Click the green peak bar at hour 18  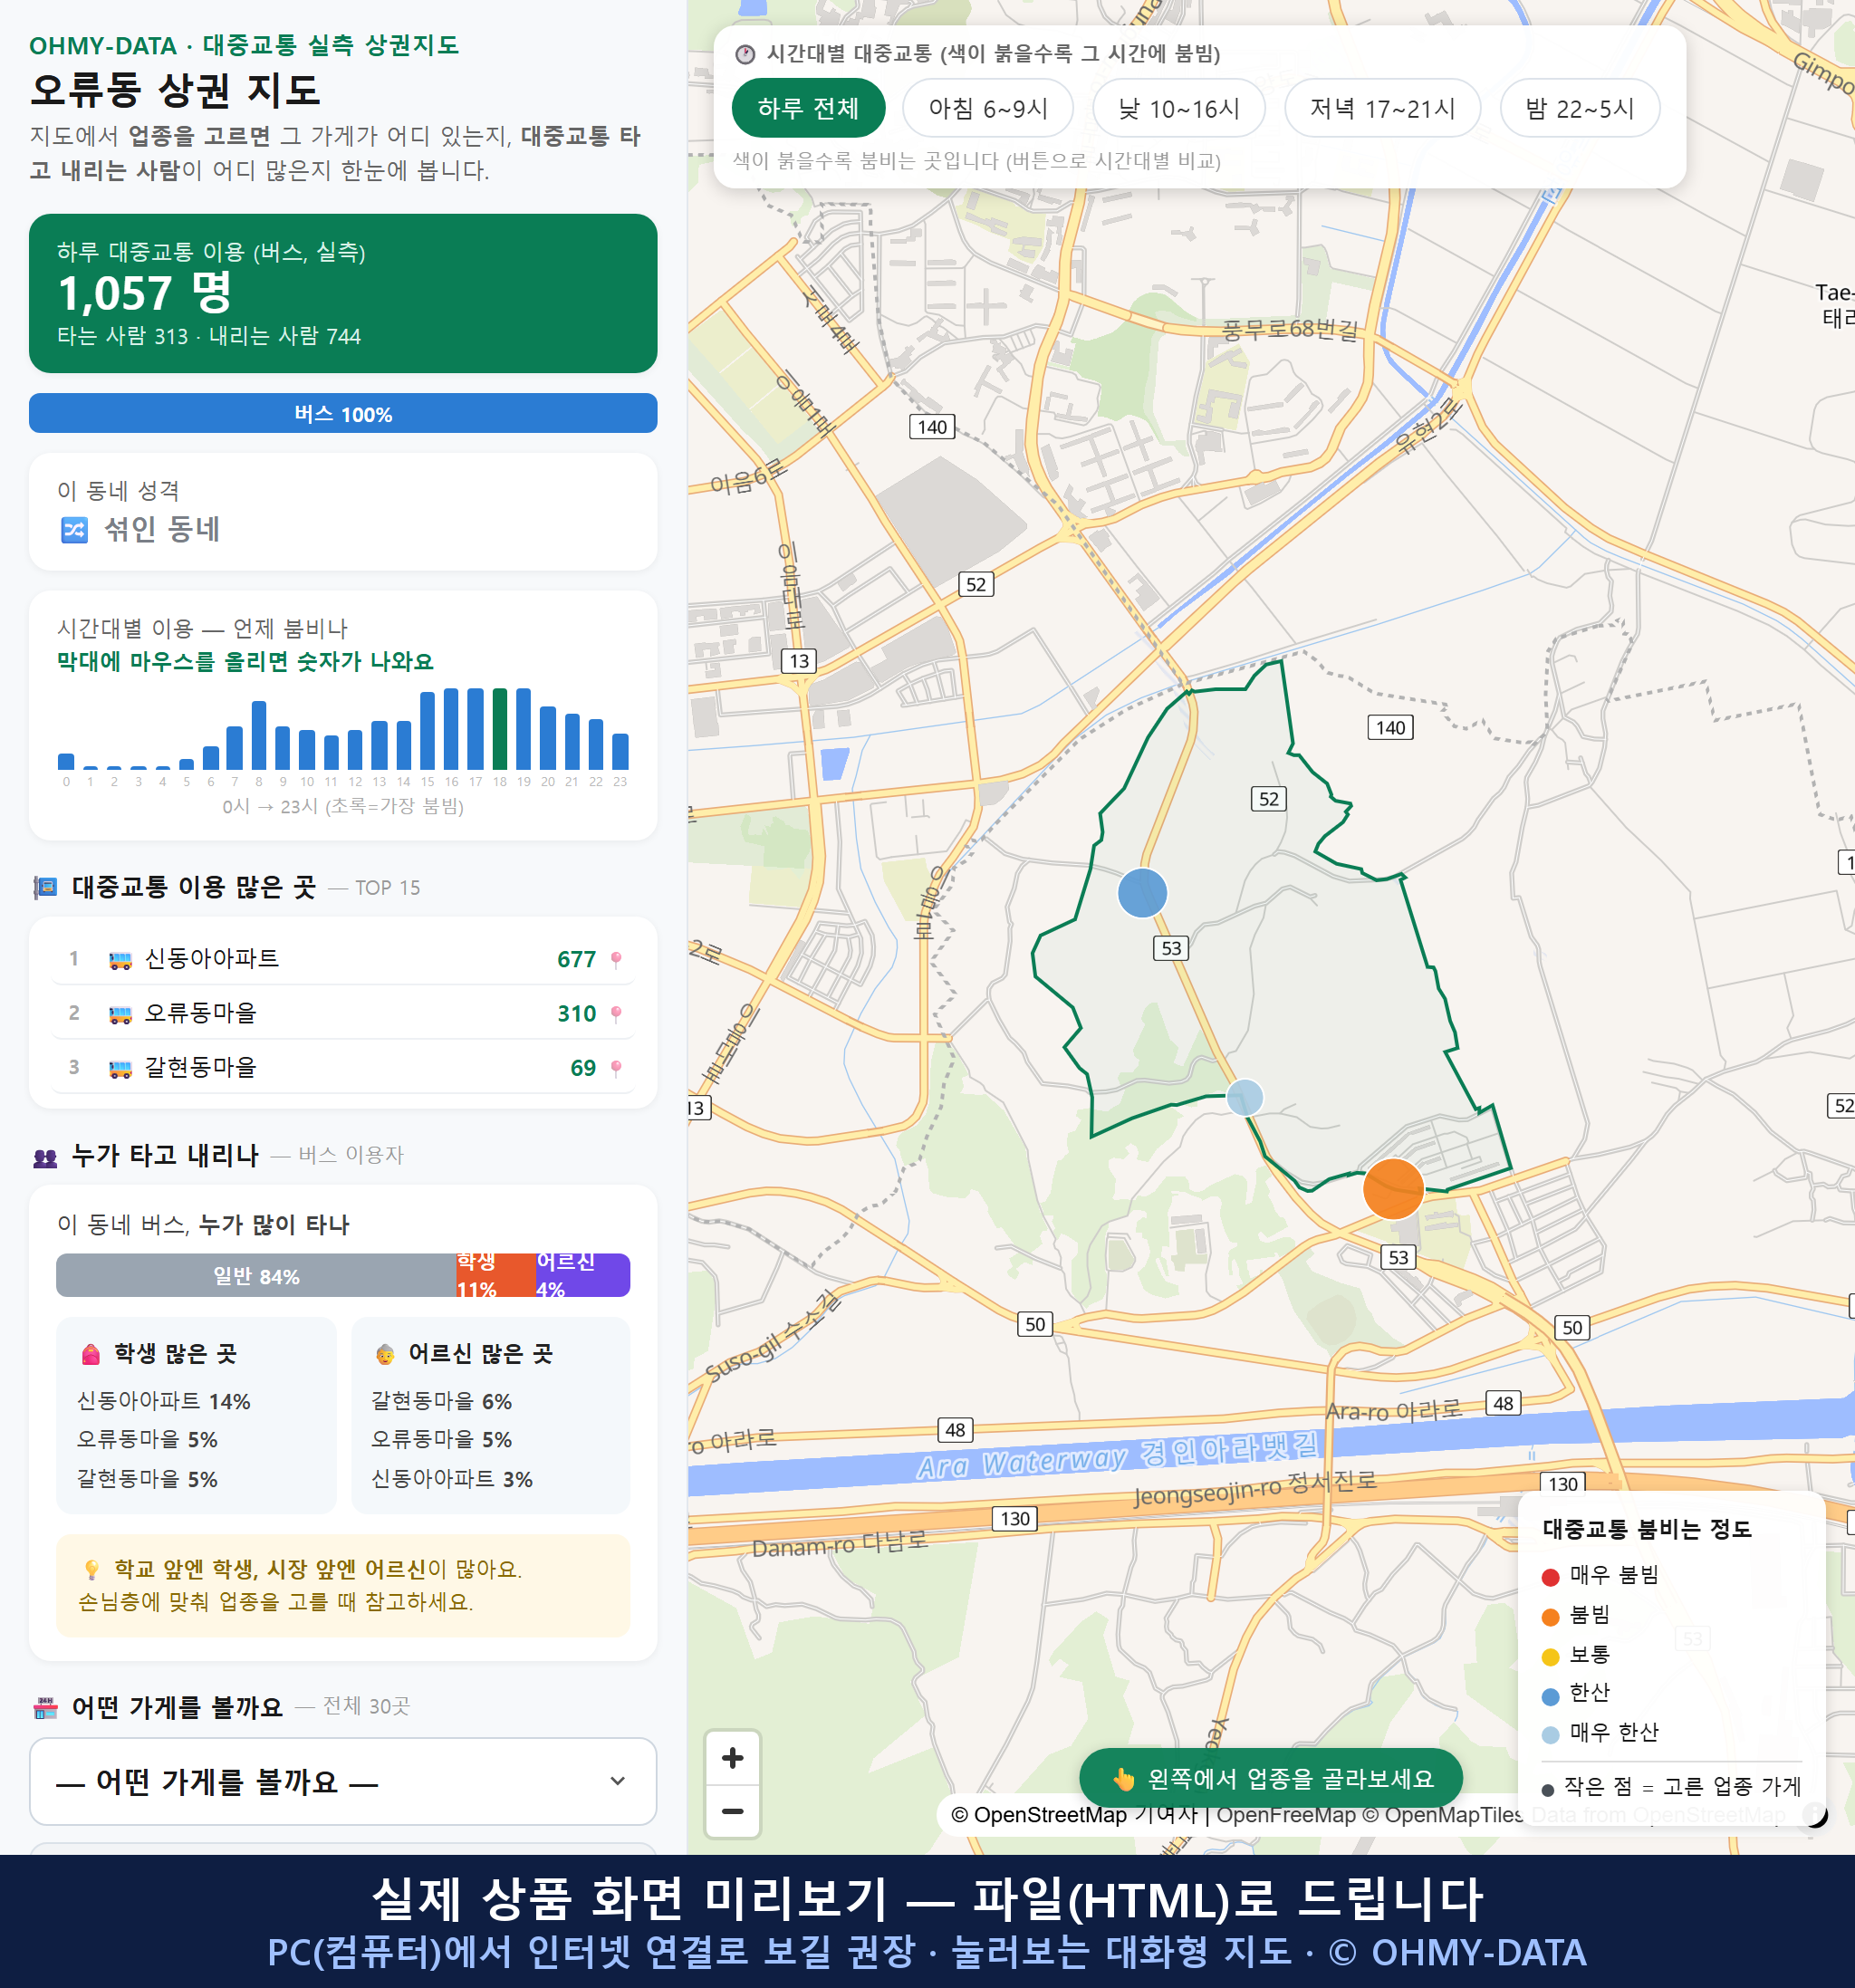point(499,729)
